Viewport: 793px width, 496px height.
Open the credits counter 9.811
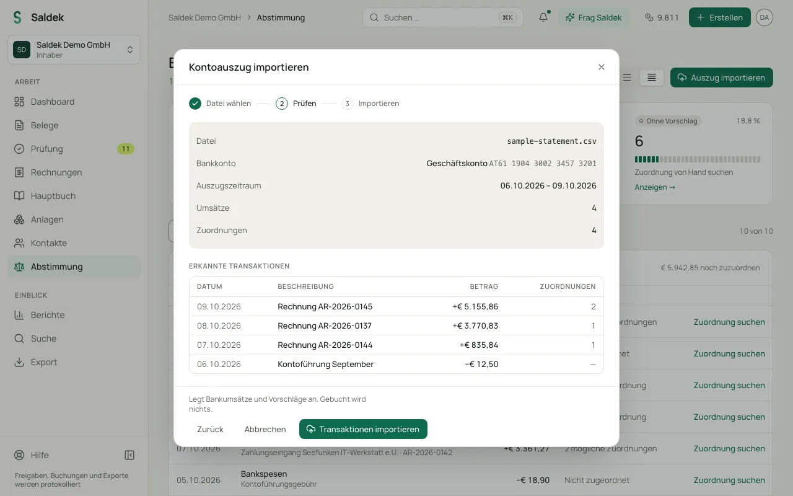click(x=662, y=17)
